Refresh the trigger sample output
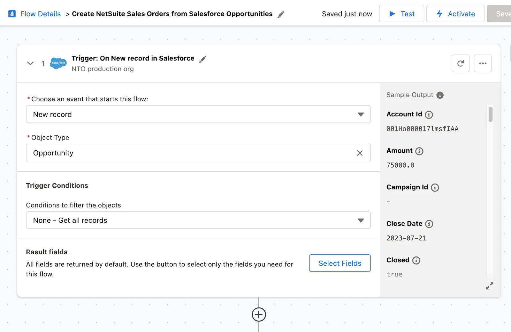 461,63
